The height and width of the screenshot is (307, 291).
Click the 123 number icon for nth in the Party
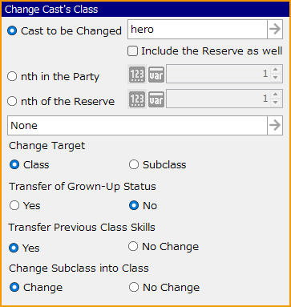137,75
